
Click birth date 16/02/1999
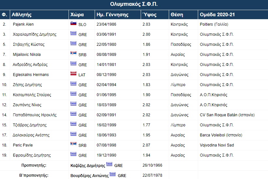click(106, 125)
